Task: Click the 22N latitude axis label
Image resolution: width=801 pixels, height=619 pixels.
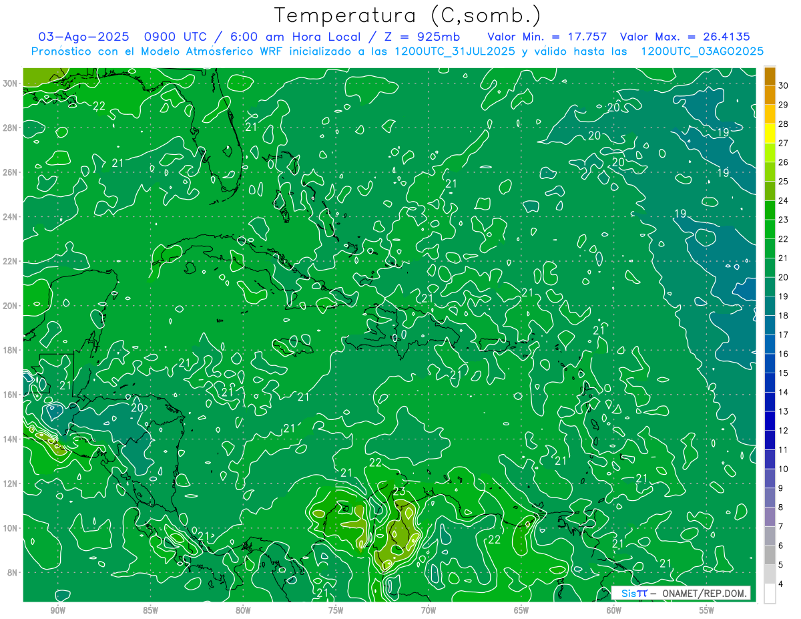Action: 11,261
